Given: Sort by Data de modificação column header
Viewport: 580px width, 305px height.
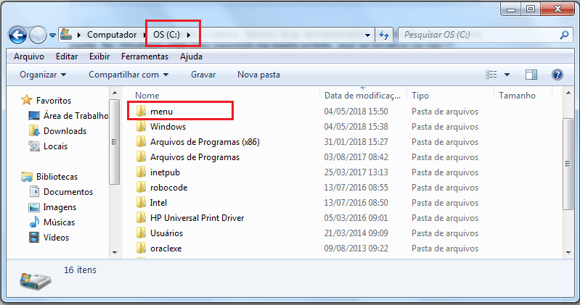Looking at the screenshot, I should (x=362, y=96).
